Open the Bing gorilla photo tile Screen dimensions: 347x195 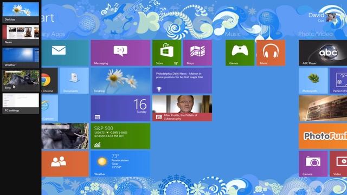65,136
